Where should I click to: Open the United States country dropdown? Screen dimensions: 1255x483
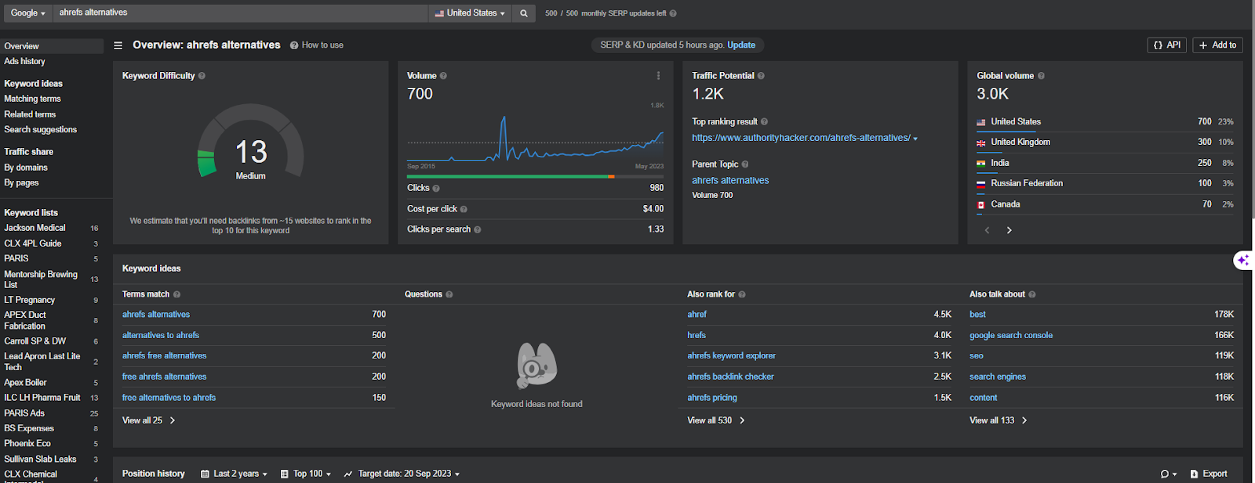470,13
